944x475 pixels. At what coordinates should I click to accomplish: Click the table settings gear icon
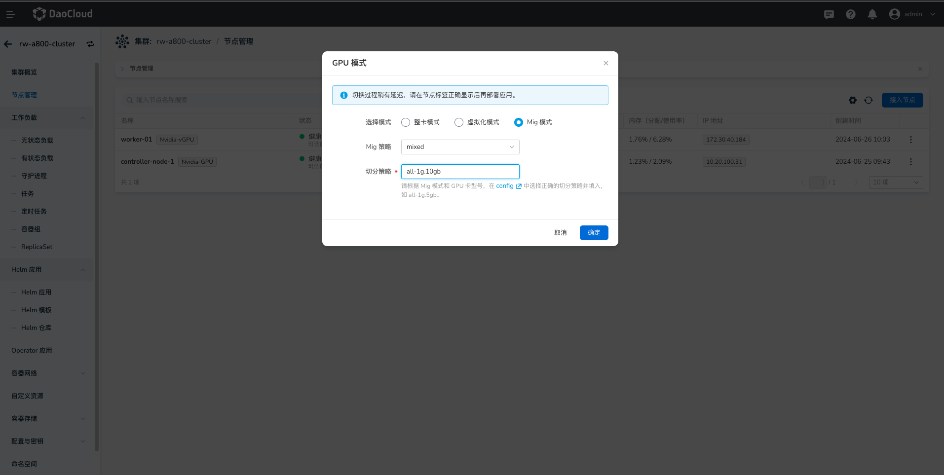852,100
